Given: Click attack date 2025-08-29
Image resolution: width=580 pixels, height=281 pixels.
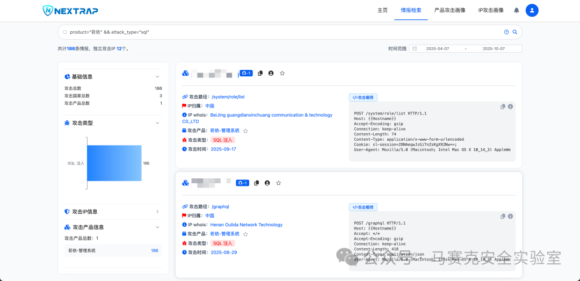Looking at the screenshot, I should [x=224, y=253].
